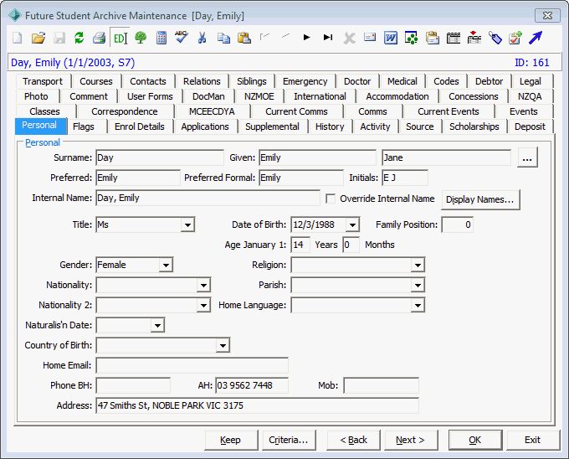The image size is (569, 459).
Task: Expand the Gender dropdown
Action: pos(166,265)
